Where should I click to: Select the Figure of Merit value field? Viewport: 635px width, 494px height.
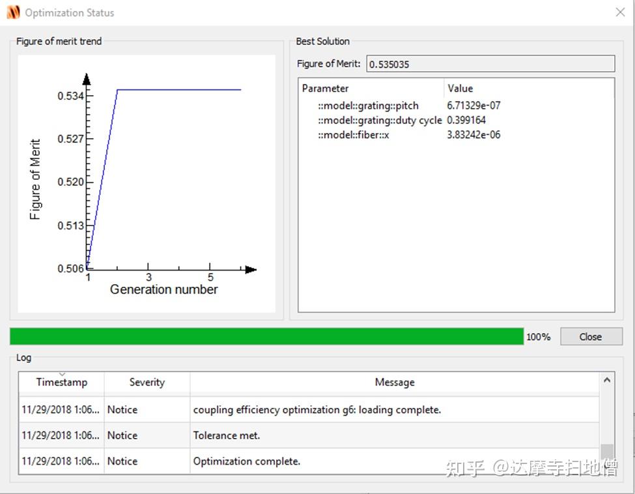tap(490, 64)
